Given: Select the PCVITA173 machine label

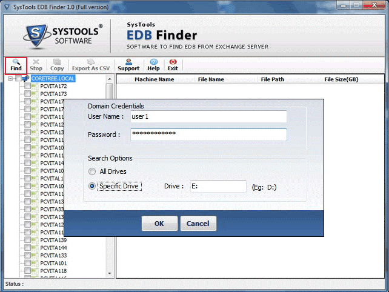Looking at the screenshot, I should 53,94.
